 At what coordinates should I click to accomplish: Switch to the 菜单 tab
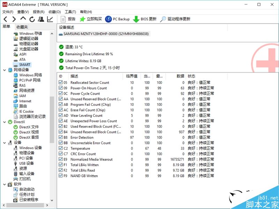[x=6, y=27]
